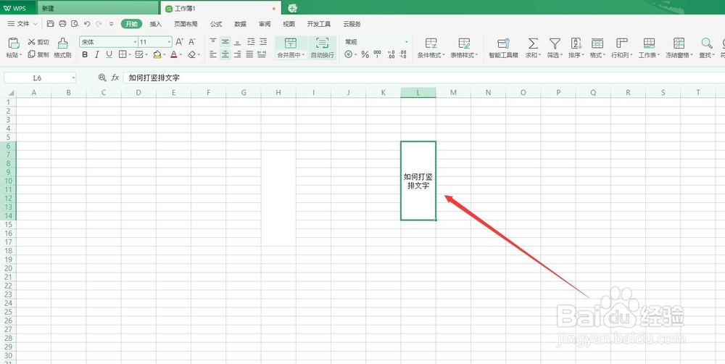The image size is (725, 364).
Task: Switch to 公式 (Formulas) tab
Action: (216, 24)
